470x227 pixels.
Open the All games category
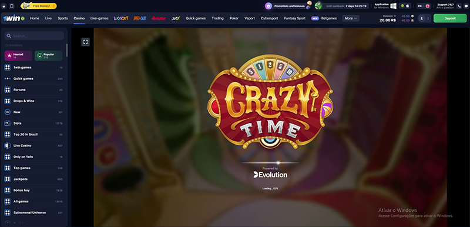[x=34, y=202]
